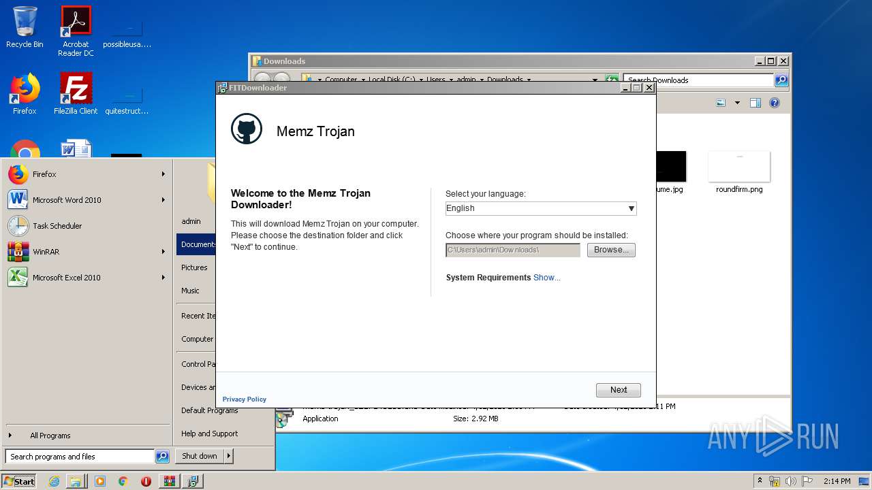
Task: Select the possibleusa desktop file icon
Action: [127, 31]
